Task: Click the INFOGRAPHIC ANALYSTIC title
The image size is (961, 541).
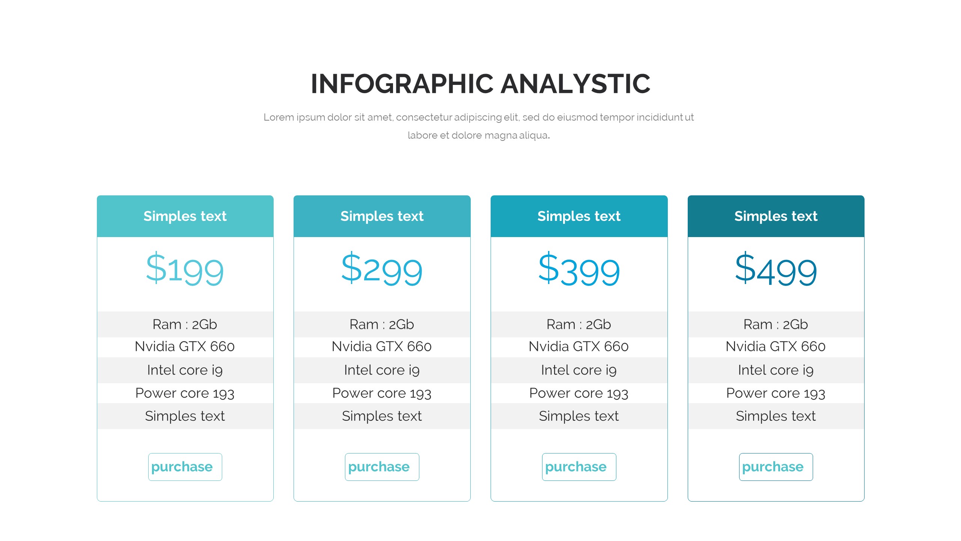Action: pyautogui.click(x=480, y=83)
